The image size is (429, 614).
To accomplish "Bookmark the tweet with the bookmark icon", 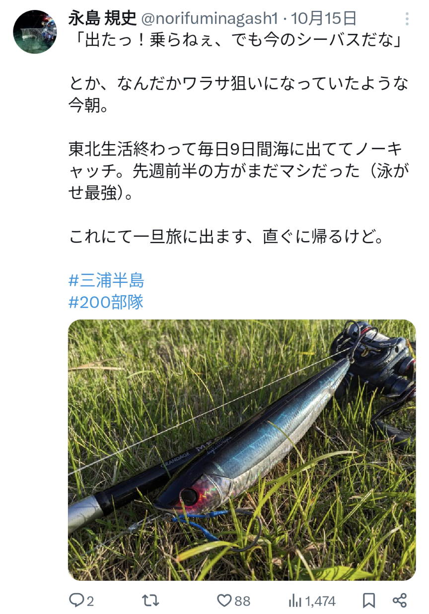I will pos(368,601).
